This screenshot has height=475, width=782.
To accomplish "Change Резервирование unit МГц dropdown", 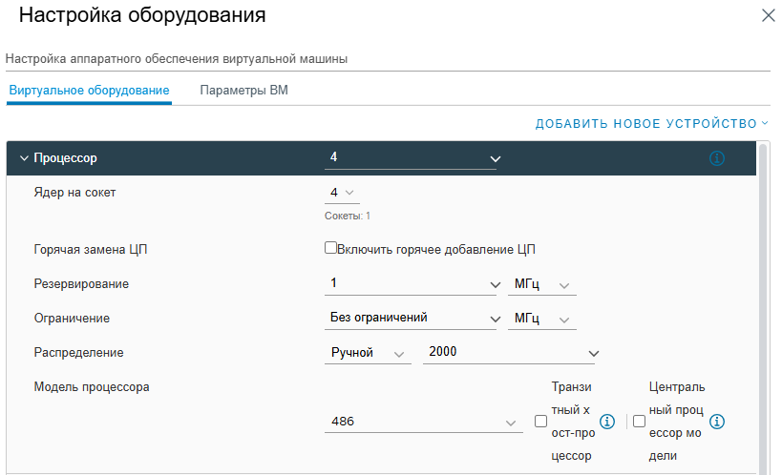I will [542, 284].
